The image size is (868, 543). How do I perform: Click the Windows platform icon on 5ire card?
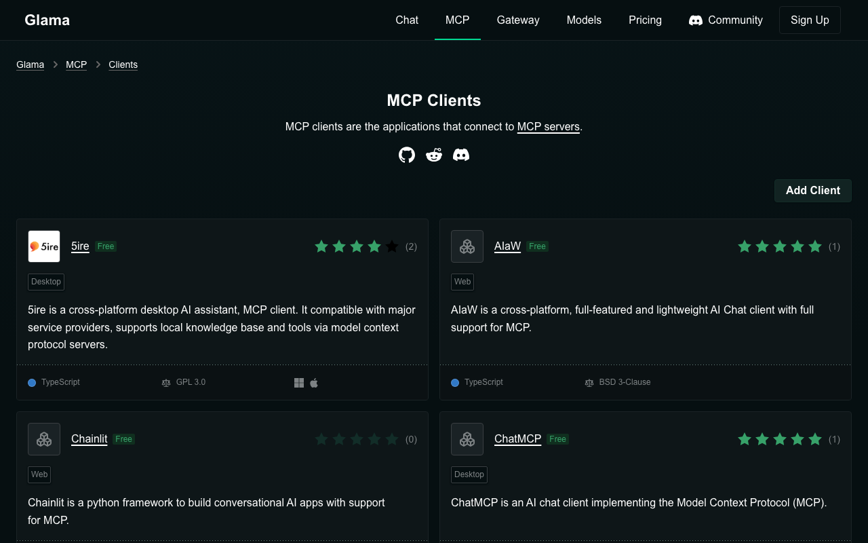(299, 383)
